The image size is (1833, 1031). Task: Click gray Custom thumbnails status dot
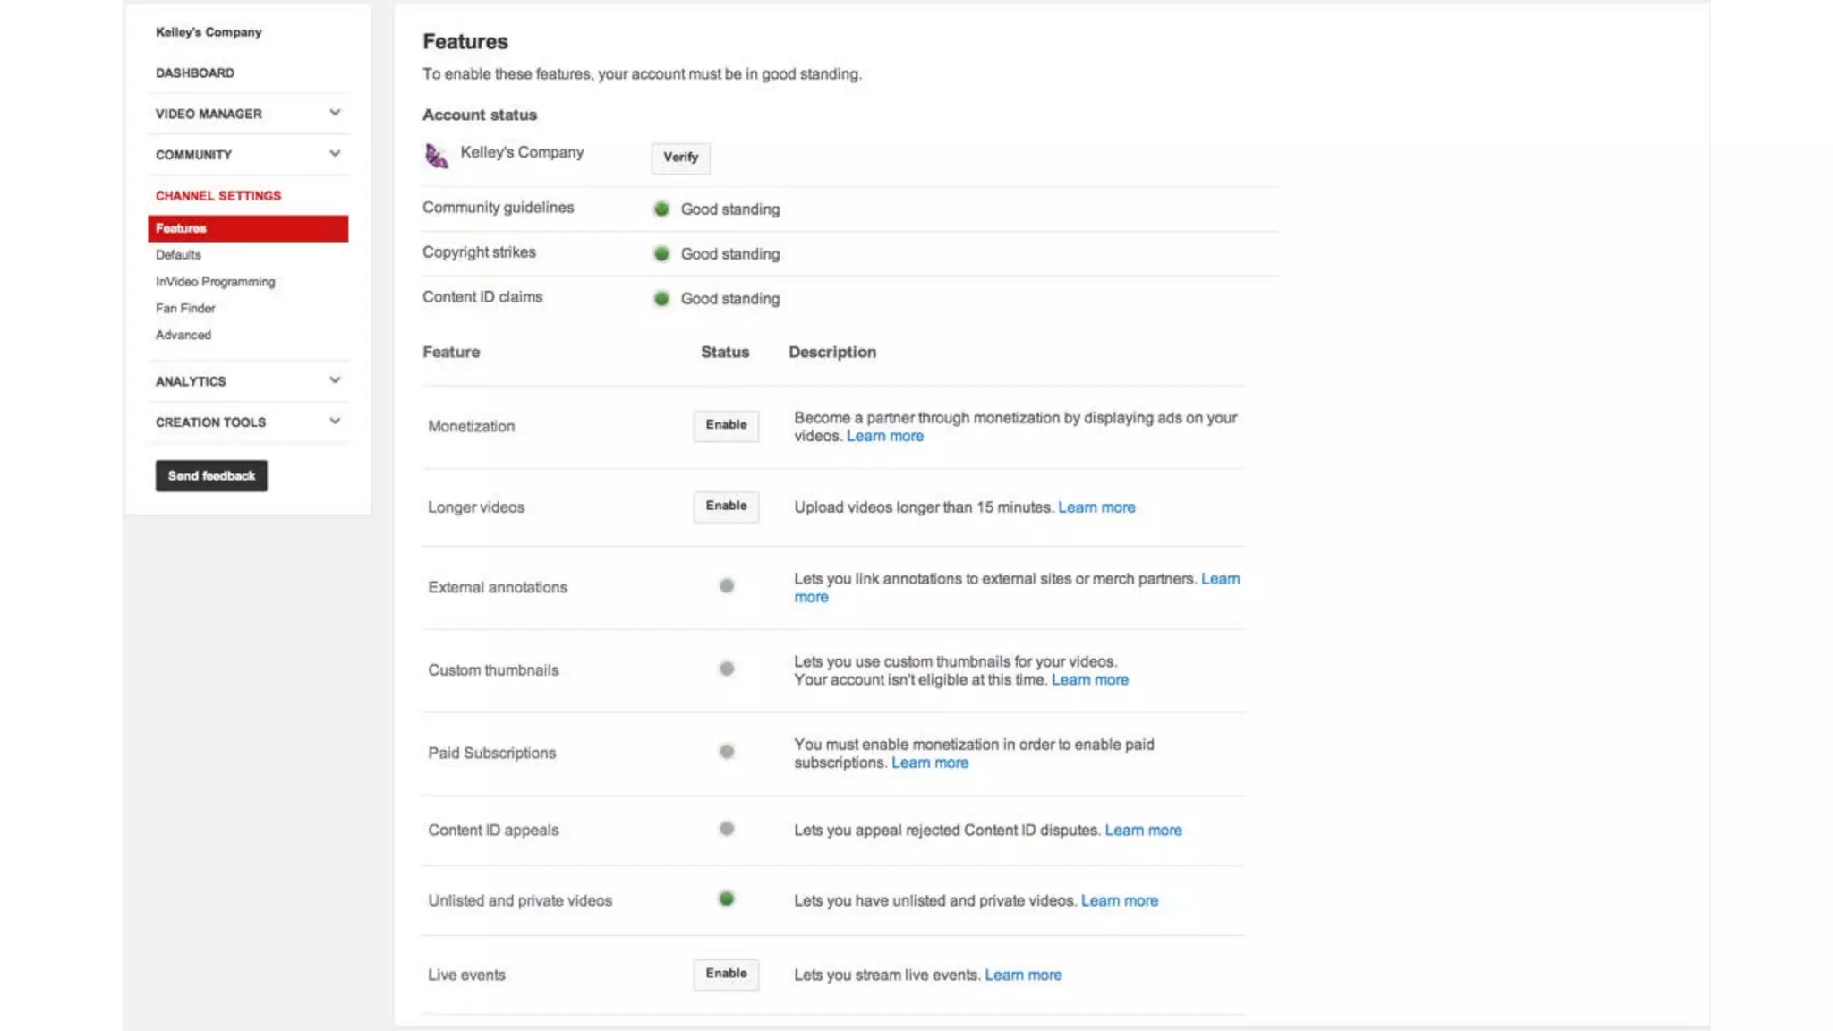[x=727, y=669]
